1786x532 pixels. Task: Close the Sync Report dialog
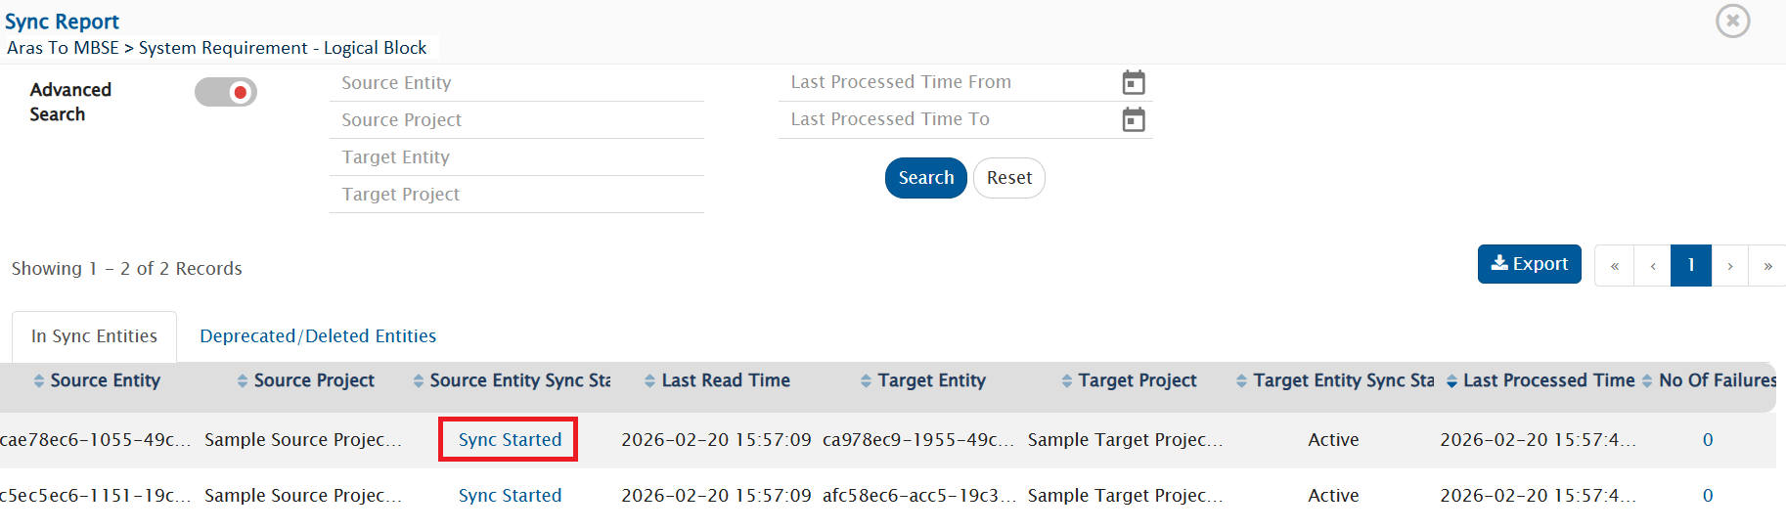(x=1732, y=21)
